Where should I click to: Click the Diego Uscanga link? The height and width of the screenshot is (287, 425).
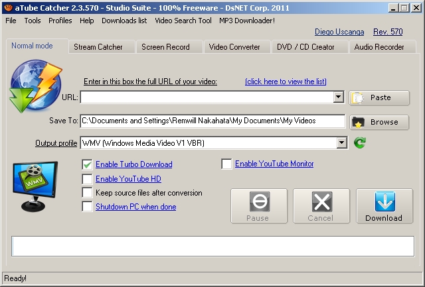point(339,32)
